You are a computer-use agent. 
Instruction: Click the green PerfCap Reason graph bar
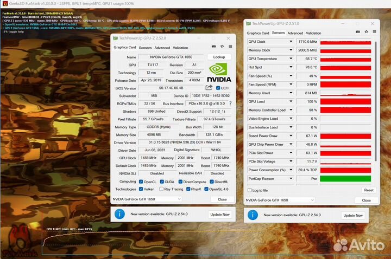[x=345, y=179]
